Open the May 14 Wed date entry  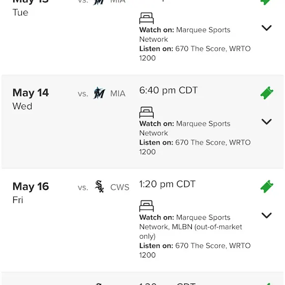click(31, 99)
